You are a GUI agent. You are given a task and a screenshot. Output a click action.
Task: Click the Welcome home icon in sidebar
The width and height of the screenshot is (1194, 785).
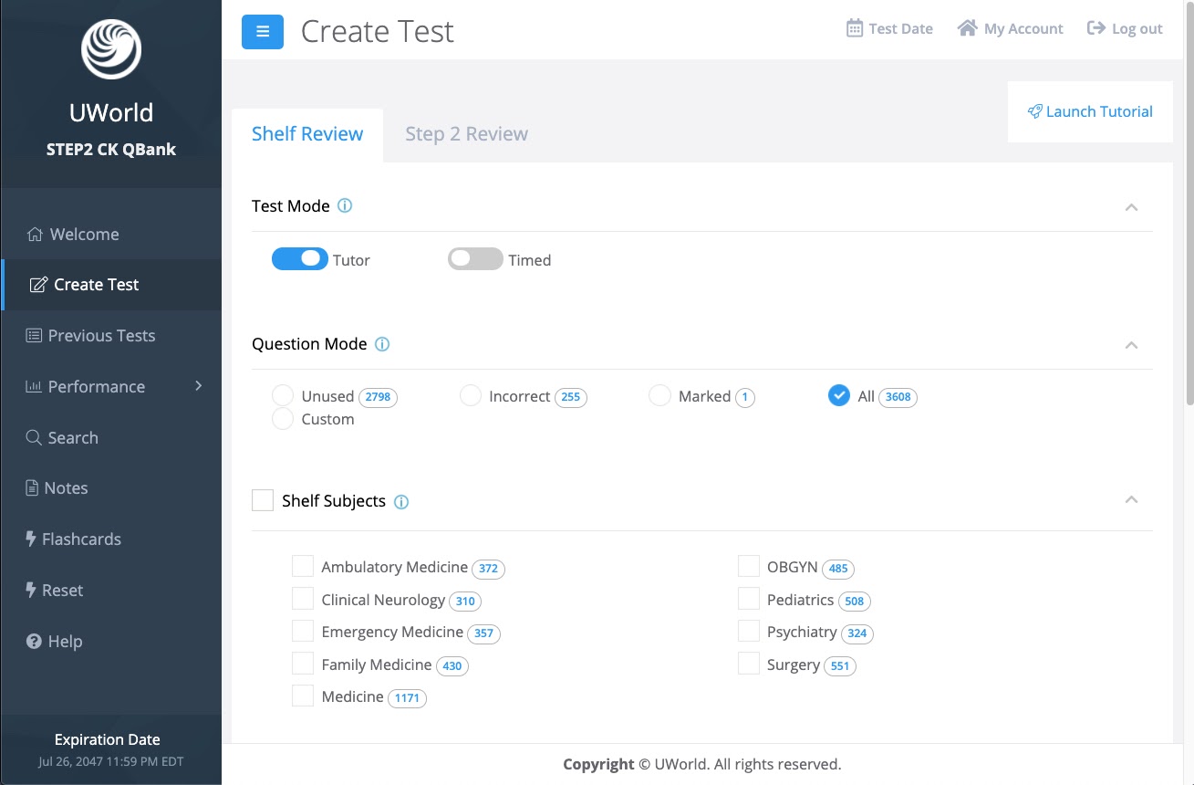(35, 234)
